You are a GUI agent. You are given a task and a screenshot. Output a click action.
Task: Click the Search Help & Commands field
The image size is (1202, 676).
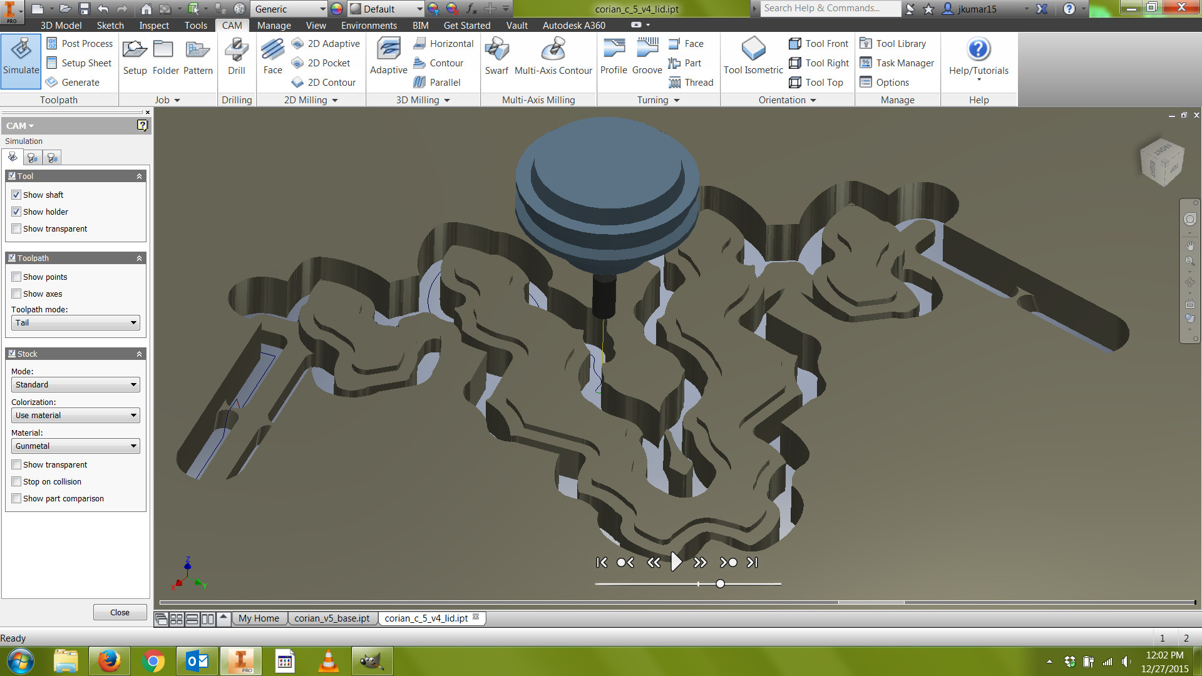pyautogui.click(x=831, y=8)
